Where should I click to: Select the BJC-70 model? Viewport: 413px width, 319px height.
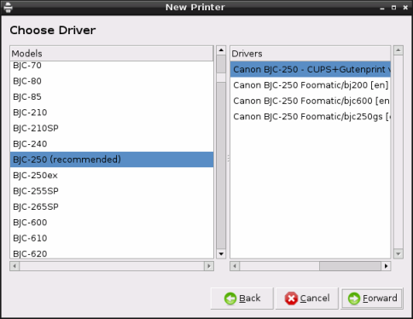pyautogui.click(x=112, y=66)
